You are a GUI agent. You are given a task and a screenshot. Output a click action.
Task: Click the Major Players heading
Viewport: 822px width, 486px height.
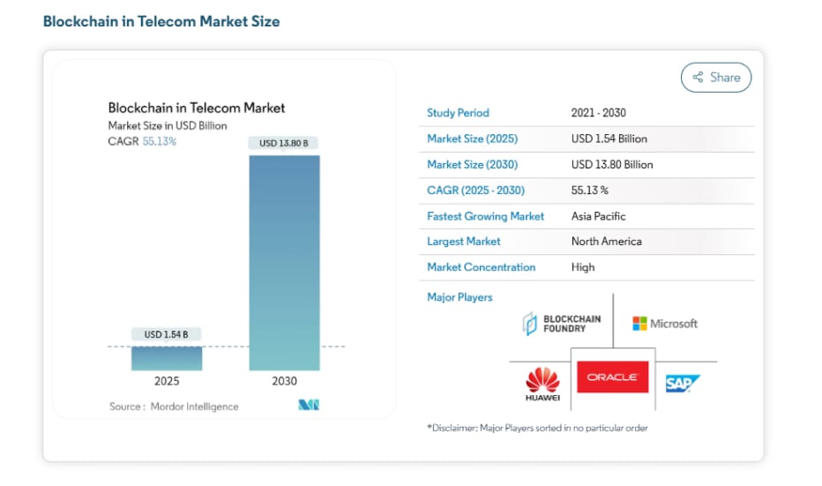click(x=460, y=297)
